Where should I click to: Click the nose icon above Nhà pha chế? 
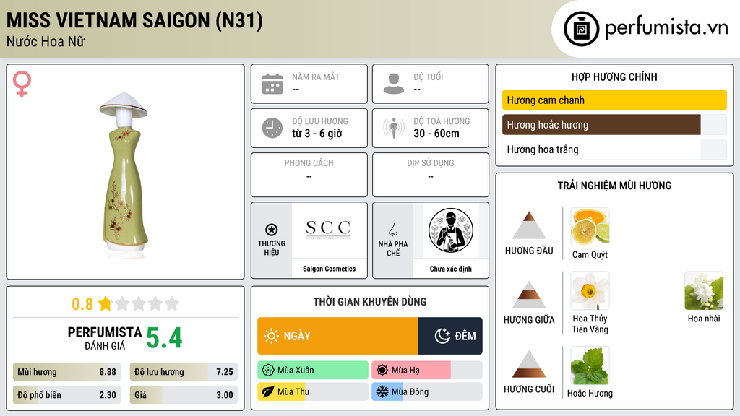(392, 230)
